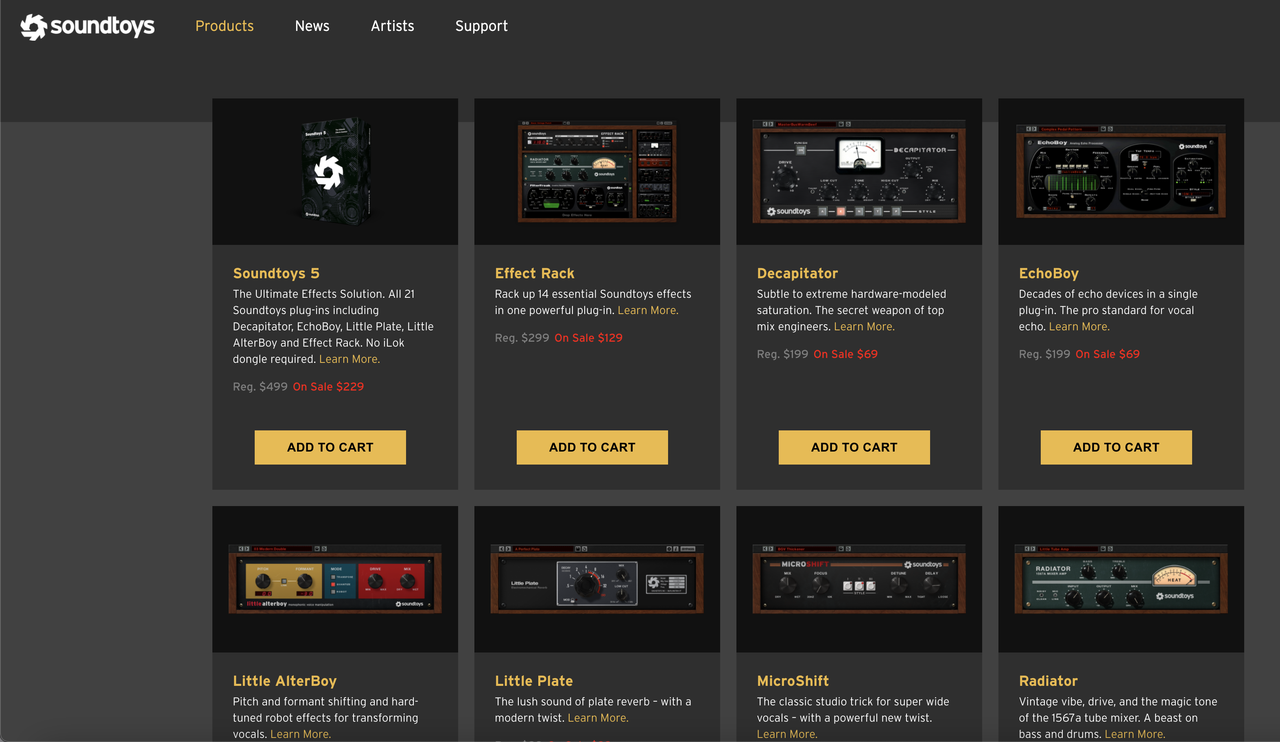Click the Soundtoys logo in the header
1280x742 pixels.
[x=87, y=26]
